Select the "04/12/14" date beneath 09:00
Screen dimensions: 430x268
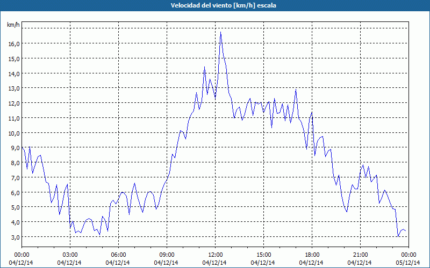pos(166,263)
